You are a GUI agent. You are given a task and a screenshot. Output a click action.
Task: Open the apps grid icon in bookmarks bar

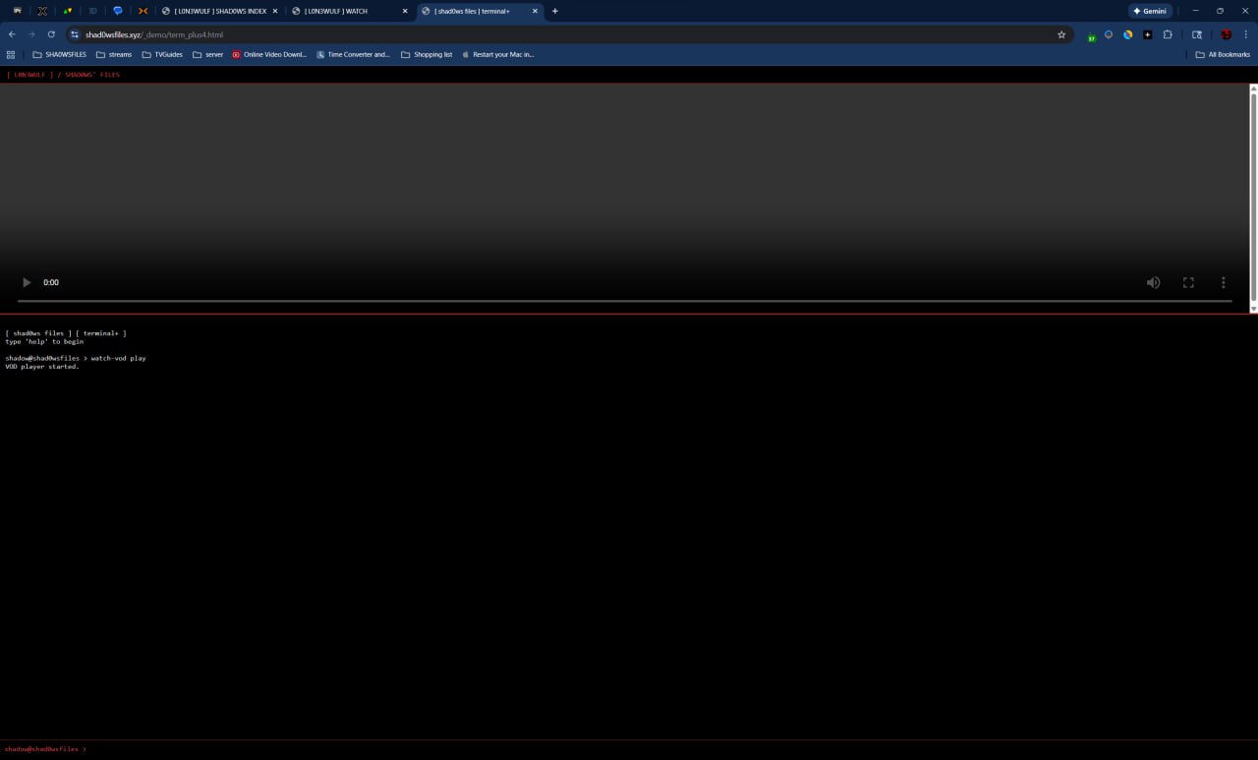pyautogui.click(x=11, y=55)
